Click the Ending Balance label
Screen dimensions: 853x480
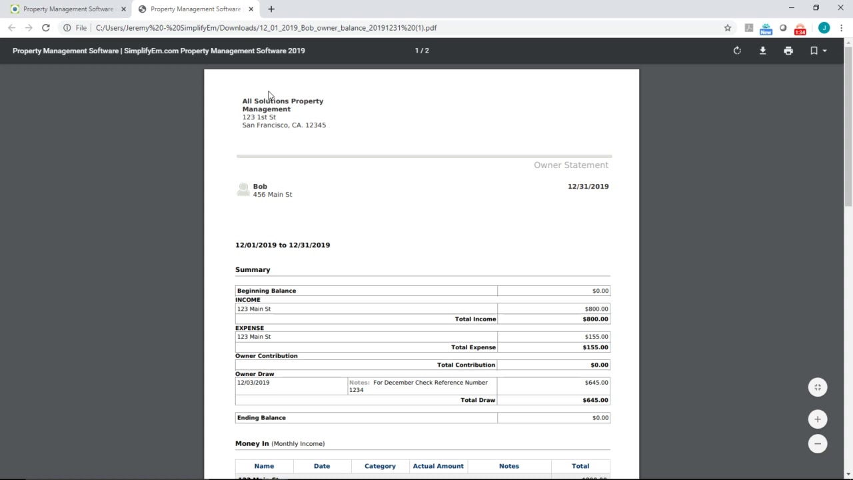tap(261, 418)
